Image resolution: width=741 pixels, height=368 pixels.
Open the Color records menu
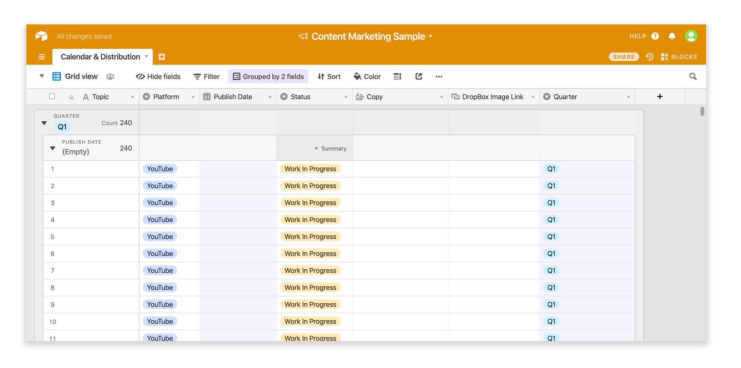click(x=367, y=76)
